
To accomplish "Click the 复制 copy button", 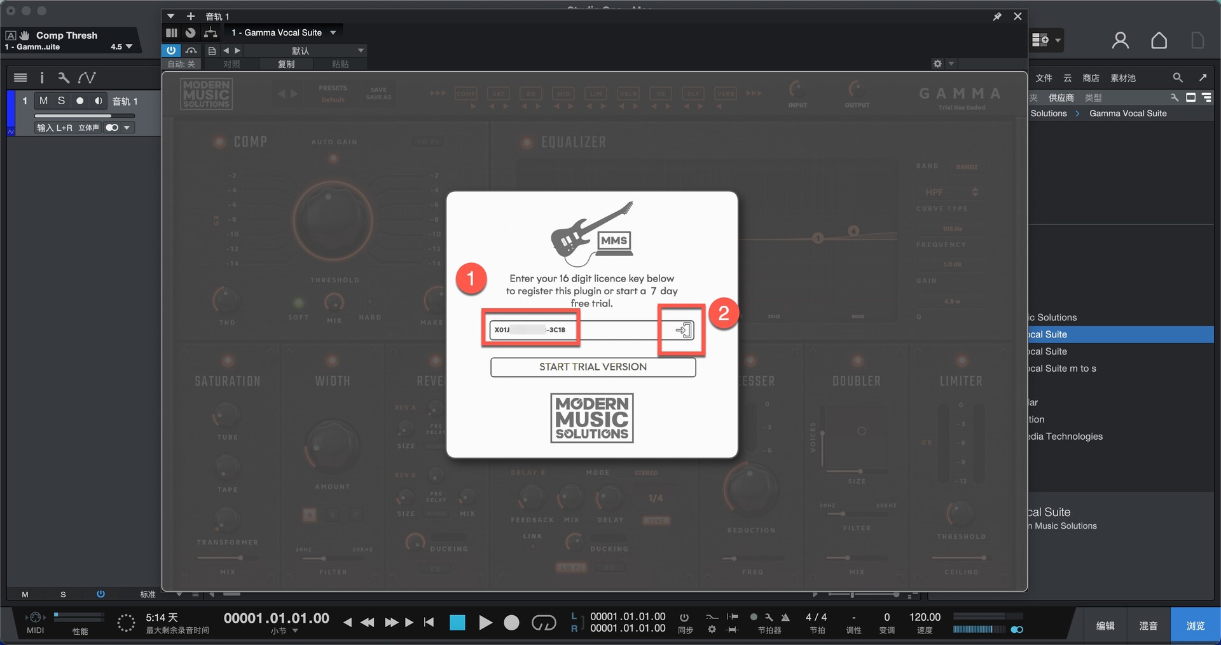I will pos(286,64).
